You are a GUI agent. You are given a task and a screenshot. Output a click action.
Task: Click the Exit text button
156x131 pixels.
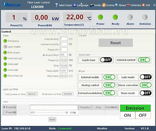click(x=148, y=5)
